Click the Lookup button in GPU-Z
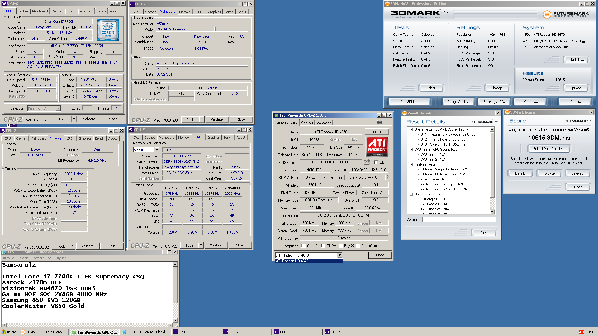598x336 pixels. (377, 132)
